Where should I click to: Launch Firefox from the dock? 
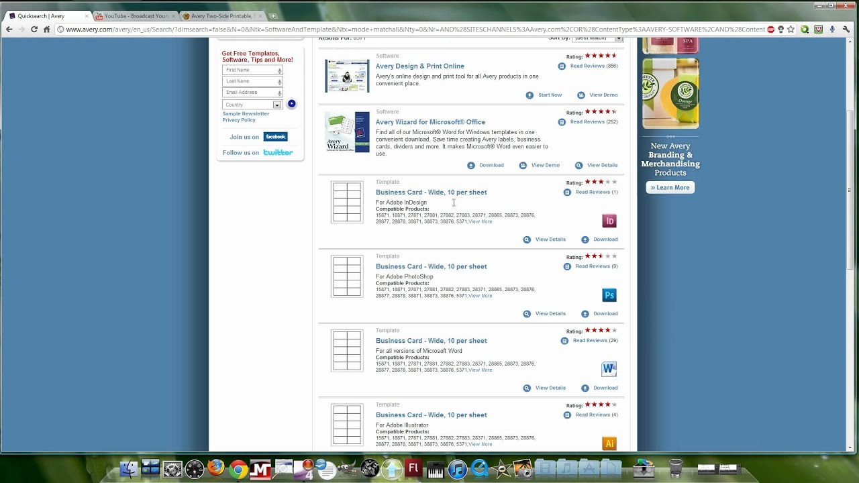coord(216,468)
